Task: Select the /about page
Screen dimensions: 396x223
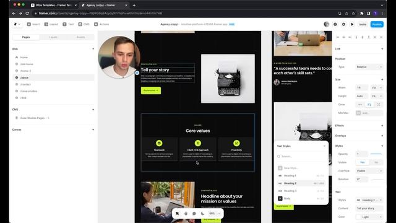Action: tap(54, 77)
